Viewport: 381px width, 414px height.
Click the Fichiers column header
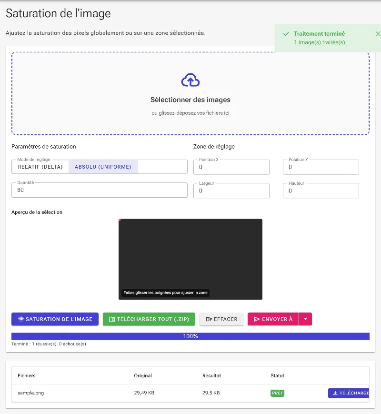(x=26, y=375)
